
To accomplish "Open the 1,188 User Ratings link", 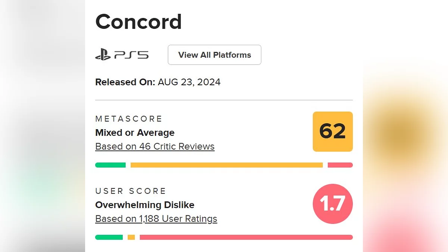I will click(156, 218).
